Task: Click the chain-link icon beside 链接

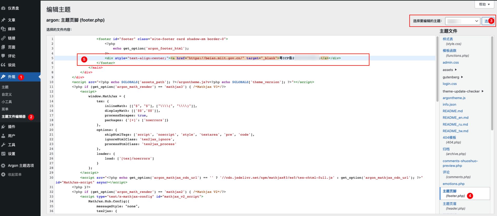Action: 3,38
